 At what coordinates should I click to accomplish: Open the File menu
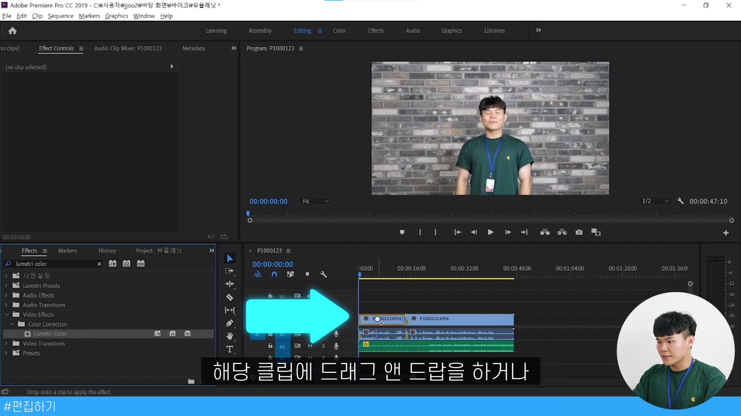(7, 16)
